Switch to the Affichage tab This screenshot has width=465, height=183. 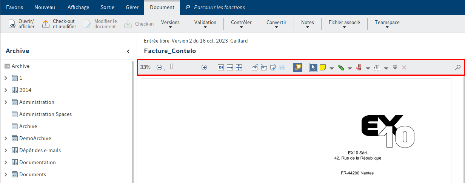click(78, 7)
